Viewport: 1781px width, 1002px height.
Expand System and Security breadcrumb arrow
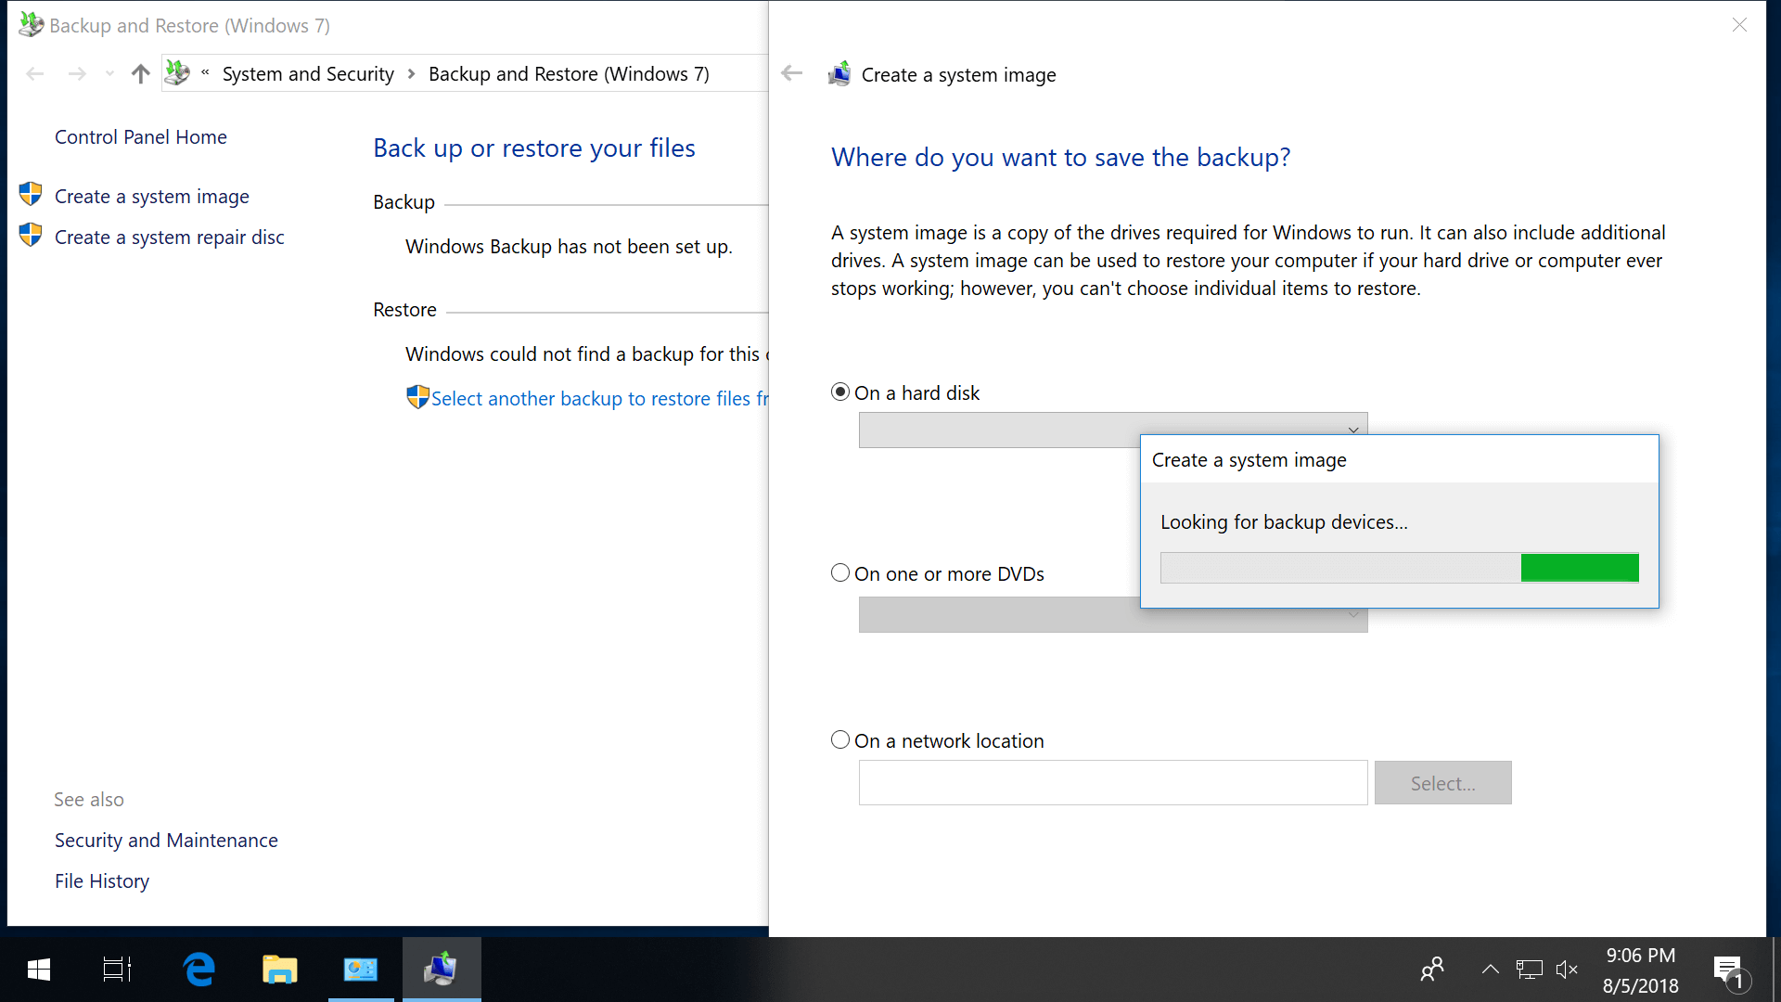[411, 74]
